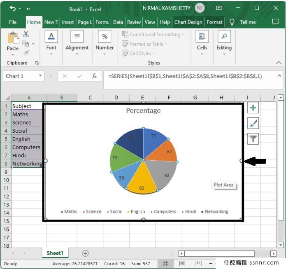Open the Formulas tab

[102, 22]
